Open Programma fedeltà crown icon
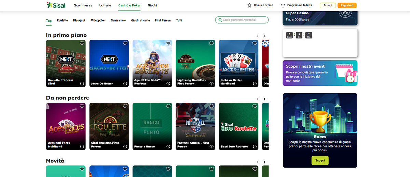This screenshot has height=177, width=410. [283, 5]
